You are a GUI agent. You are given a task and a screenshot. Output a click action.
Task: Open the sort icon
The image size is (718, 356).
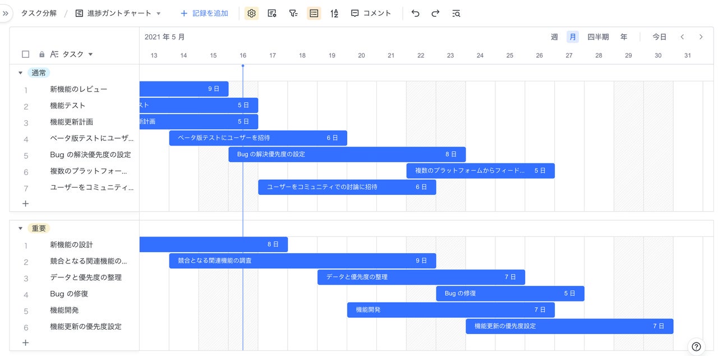point(334,13)
